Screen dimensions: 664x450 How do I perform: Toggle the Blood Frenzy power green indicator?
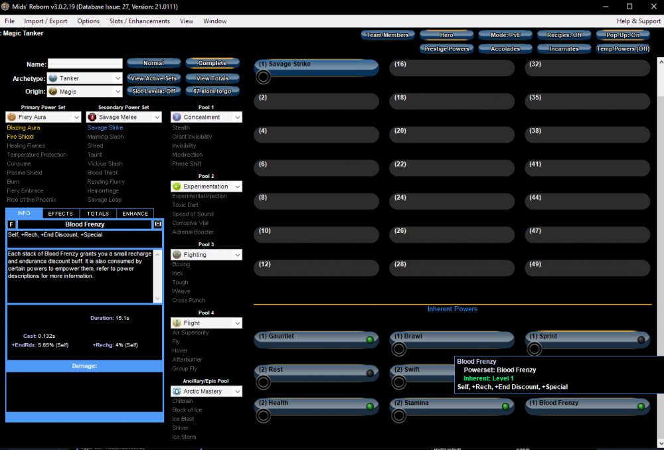coord(641,406)
